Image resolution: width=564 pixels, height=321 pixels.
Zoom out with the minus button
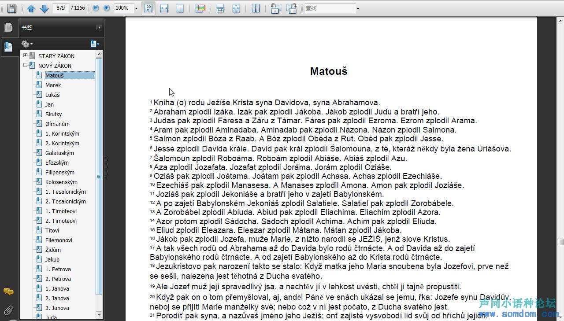[x=96, y=8]
